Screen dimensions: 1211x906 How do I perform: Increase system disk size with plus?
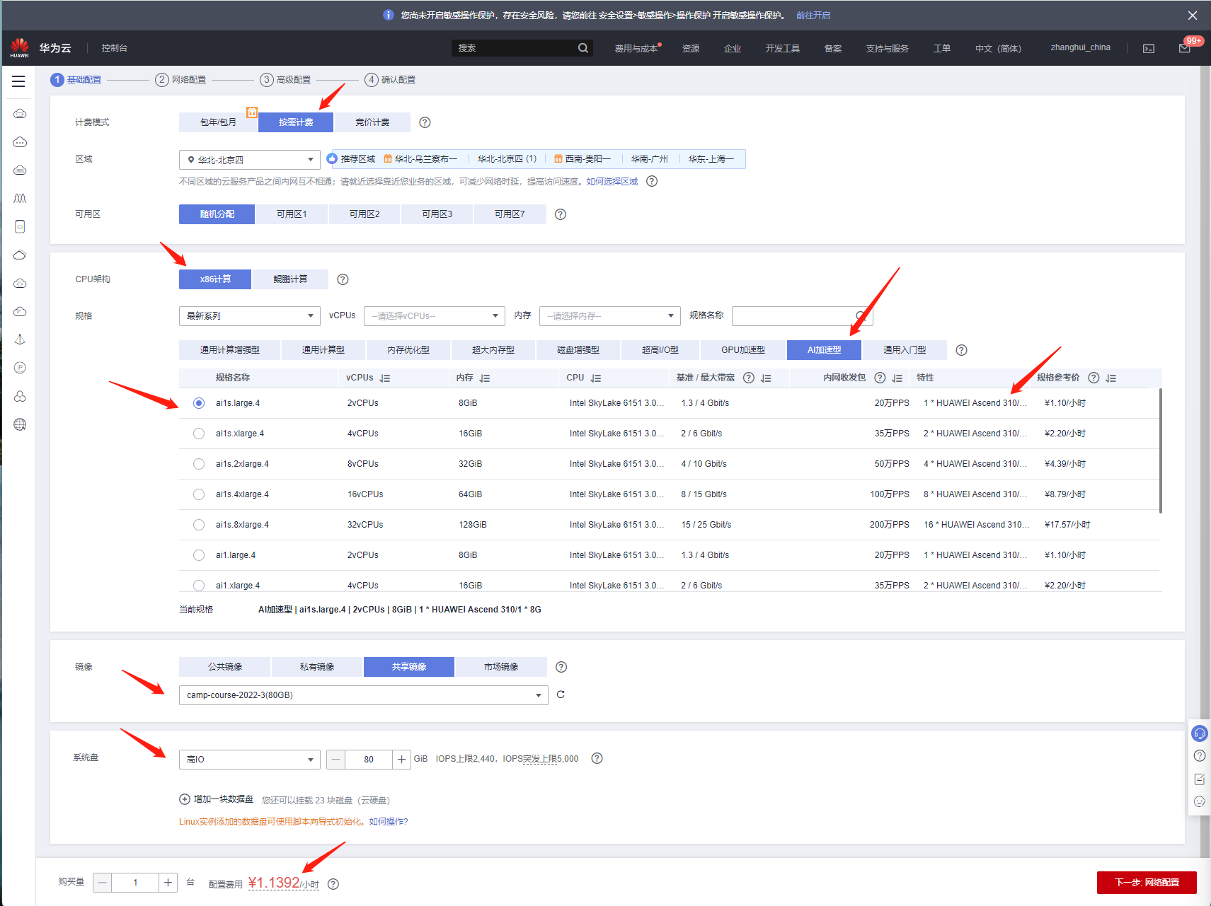[x=401, y=760]
